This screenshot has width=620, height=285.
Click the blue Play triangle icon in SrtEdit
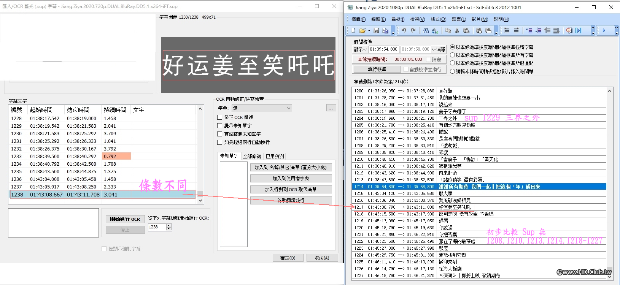click(604, 30)
